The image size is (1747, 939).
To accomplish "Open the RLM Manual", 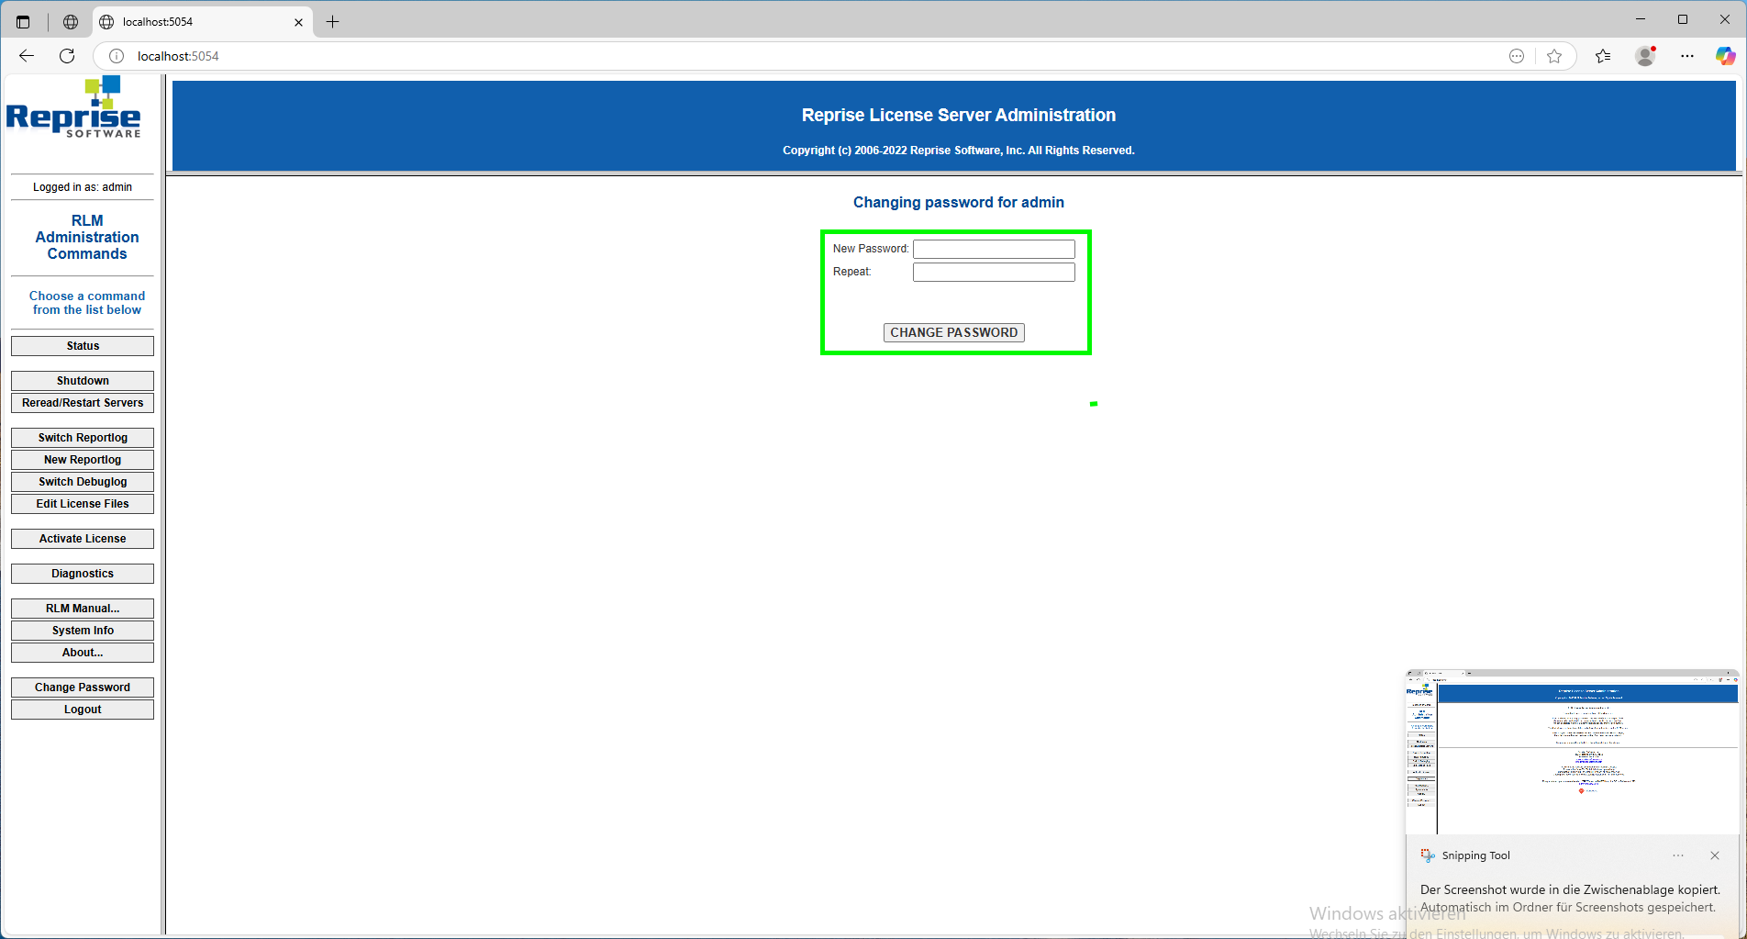I will tap(83, 609).
